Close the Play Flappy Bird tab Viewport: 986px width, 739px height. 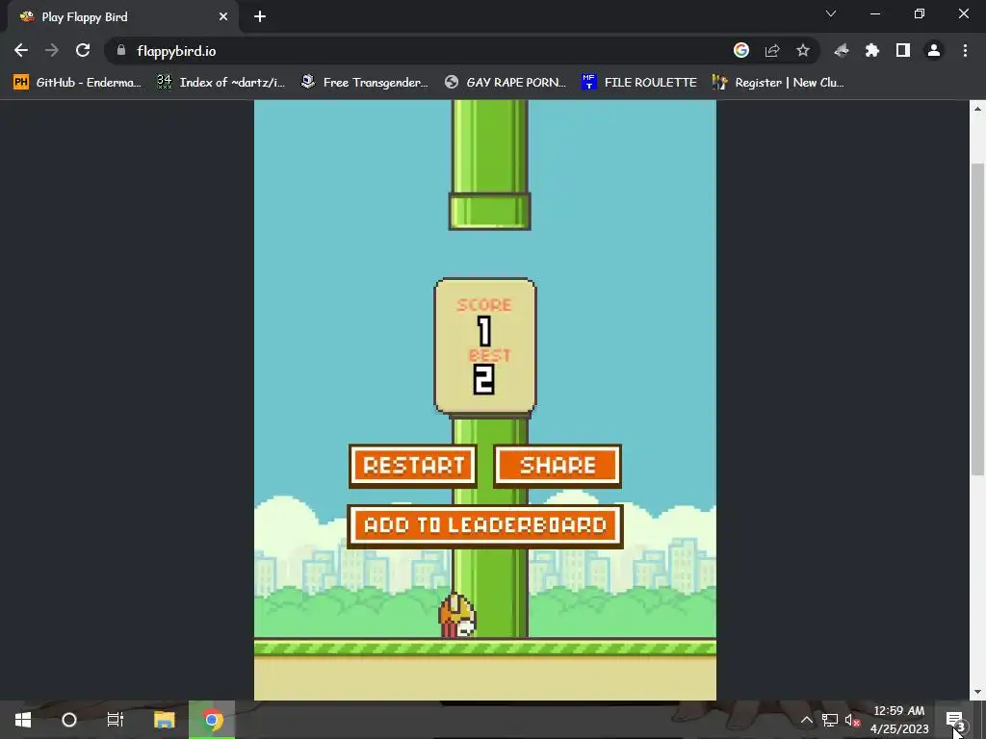tap(223, 17)
